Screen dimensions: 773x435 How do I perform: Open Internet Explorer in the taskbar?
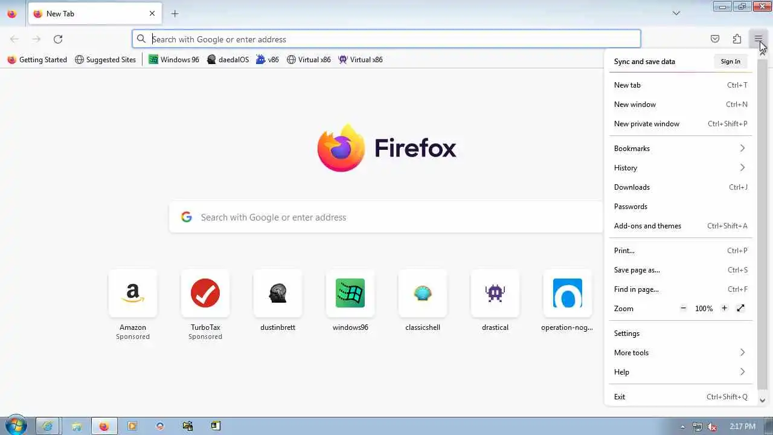pos(47,426)
